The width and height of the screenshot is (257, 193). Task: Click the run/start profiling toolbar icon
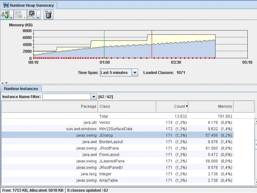pyautogui.click(x=5, y=14)
